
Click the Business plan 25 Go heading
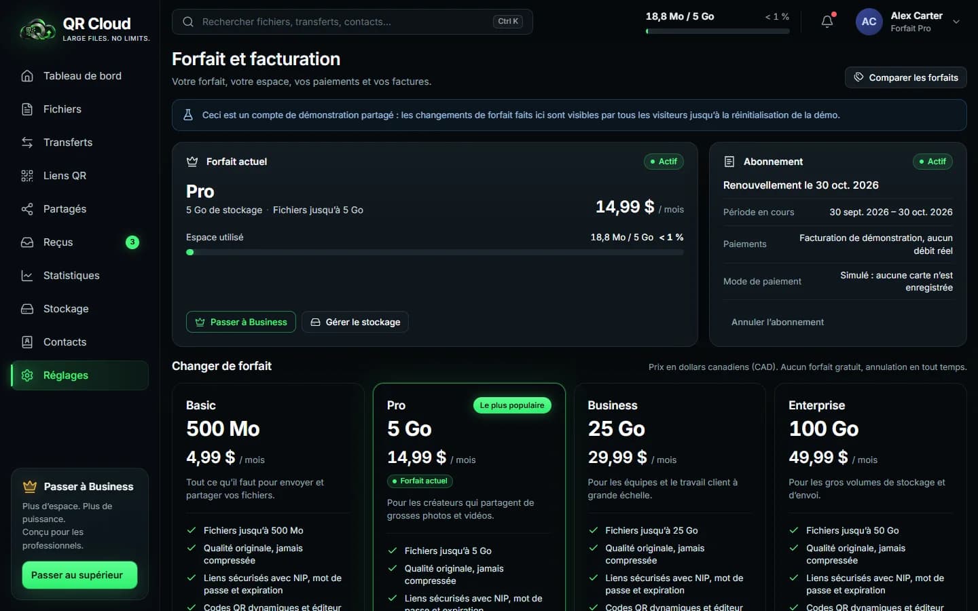tap(617, 429)
